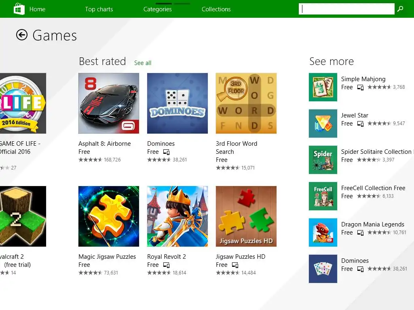Viewport: 414px width, 310px height.
Task: Open 3rd Floor Word Search tile image
Action: pyautogui.click(x=246, y=103)
